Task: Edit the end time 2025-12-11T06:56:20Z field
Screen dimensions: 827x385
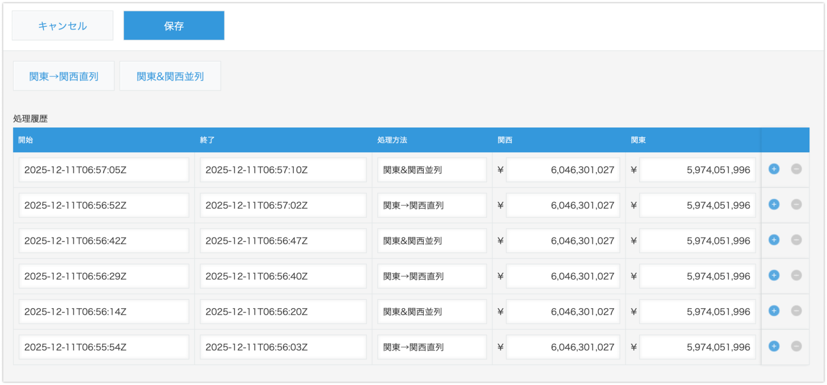Action: click(283, 312)
